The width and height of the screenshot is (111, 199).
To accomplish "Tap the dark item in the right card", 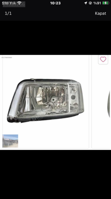I will [109, 104].
